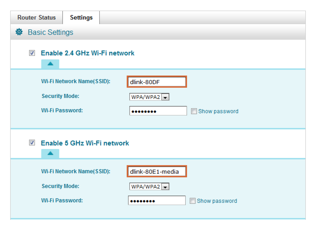
Task: Focus the 5 GHz Wi-Fi Password field
Action: (x=157, y=201)
